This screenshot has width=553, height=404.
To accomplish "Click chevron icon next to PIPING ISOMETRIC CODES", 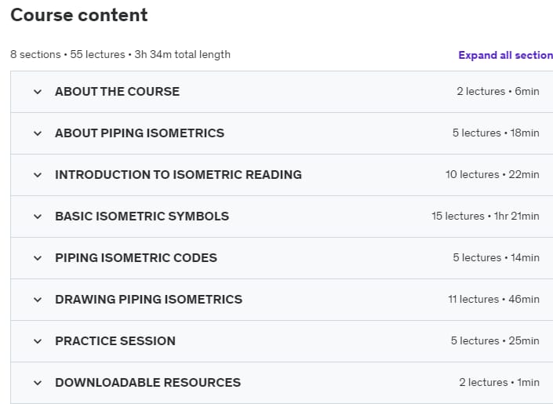I will [x=38, y=258].
